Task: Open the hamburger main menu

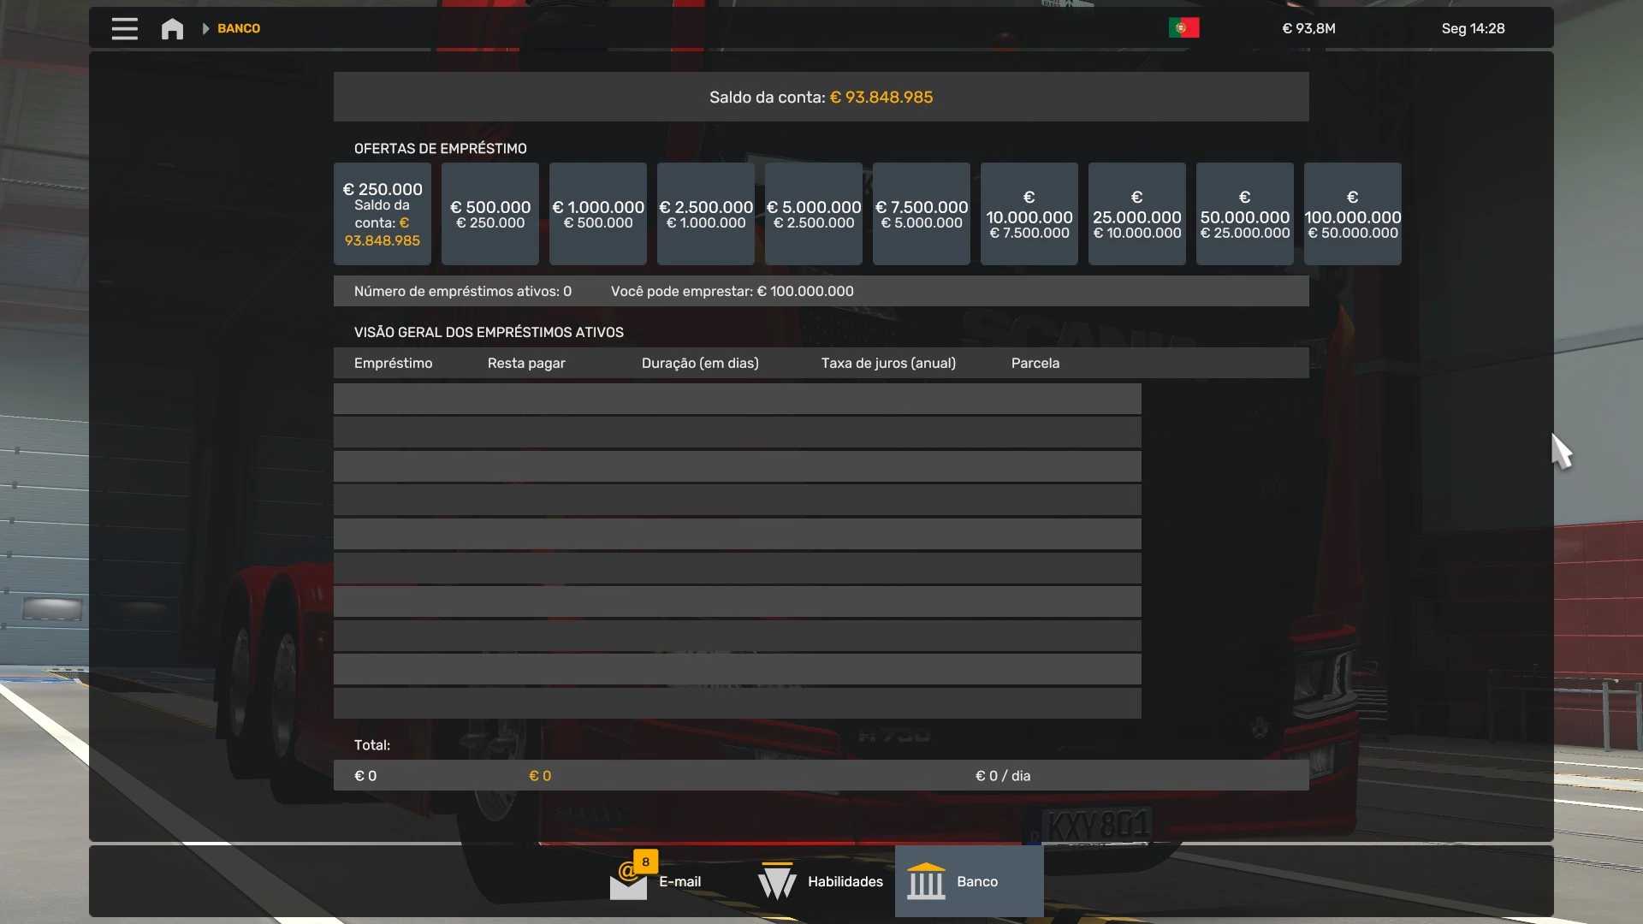Action: pos(124,28)
